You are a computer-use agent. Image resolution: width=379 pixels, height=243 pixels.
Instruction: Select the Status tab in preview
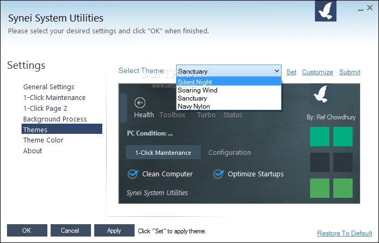click(233, 115)
